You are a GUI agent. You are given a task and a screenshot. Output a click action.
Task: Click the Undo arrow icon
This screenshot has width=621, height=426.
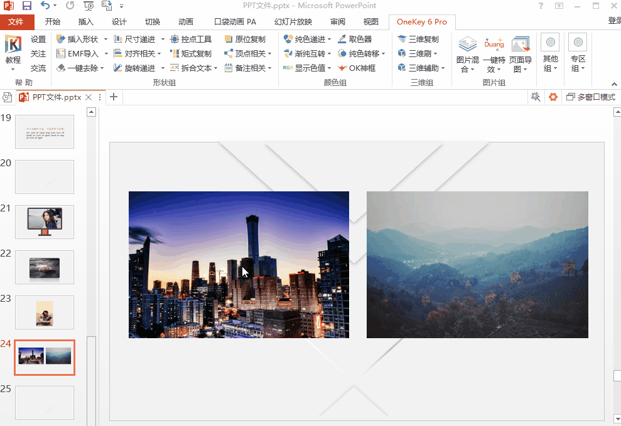[x=45, y=6]
